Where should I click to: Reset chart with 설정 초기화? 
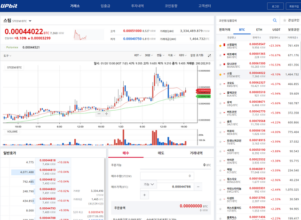197,55
